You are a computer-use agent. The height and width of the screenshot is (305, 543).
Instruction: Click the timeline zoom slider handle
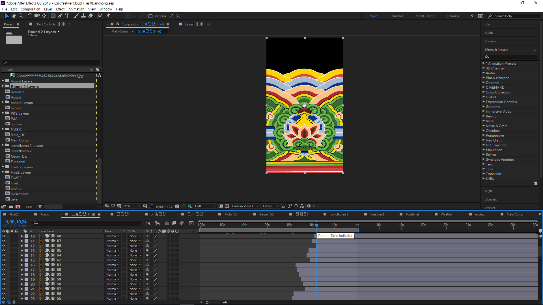pos(207,302)
